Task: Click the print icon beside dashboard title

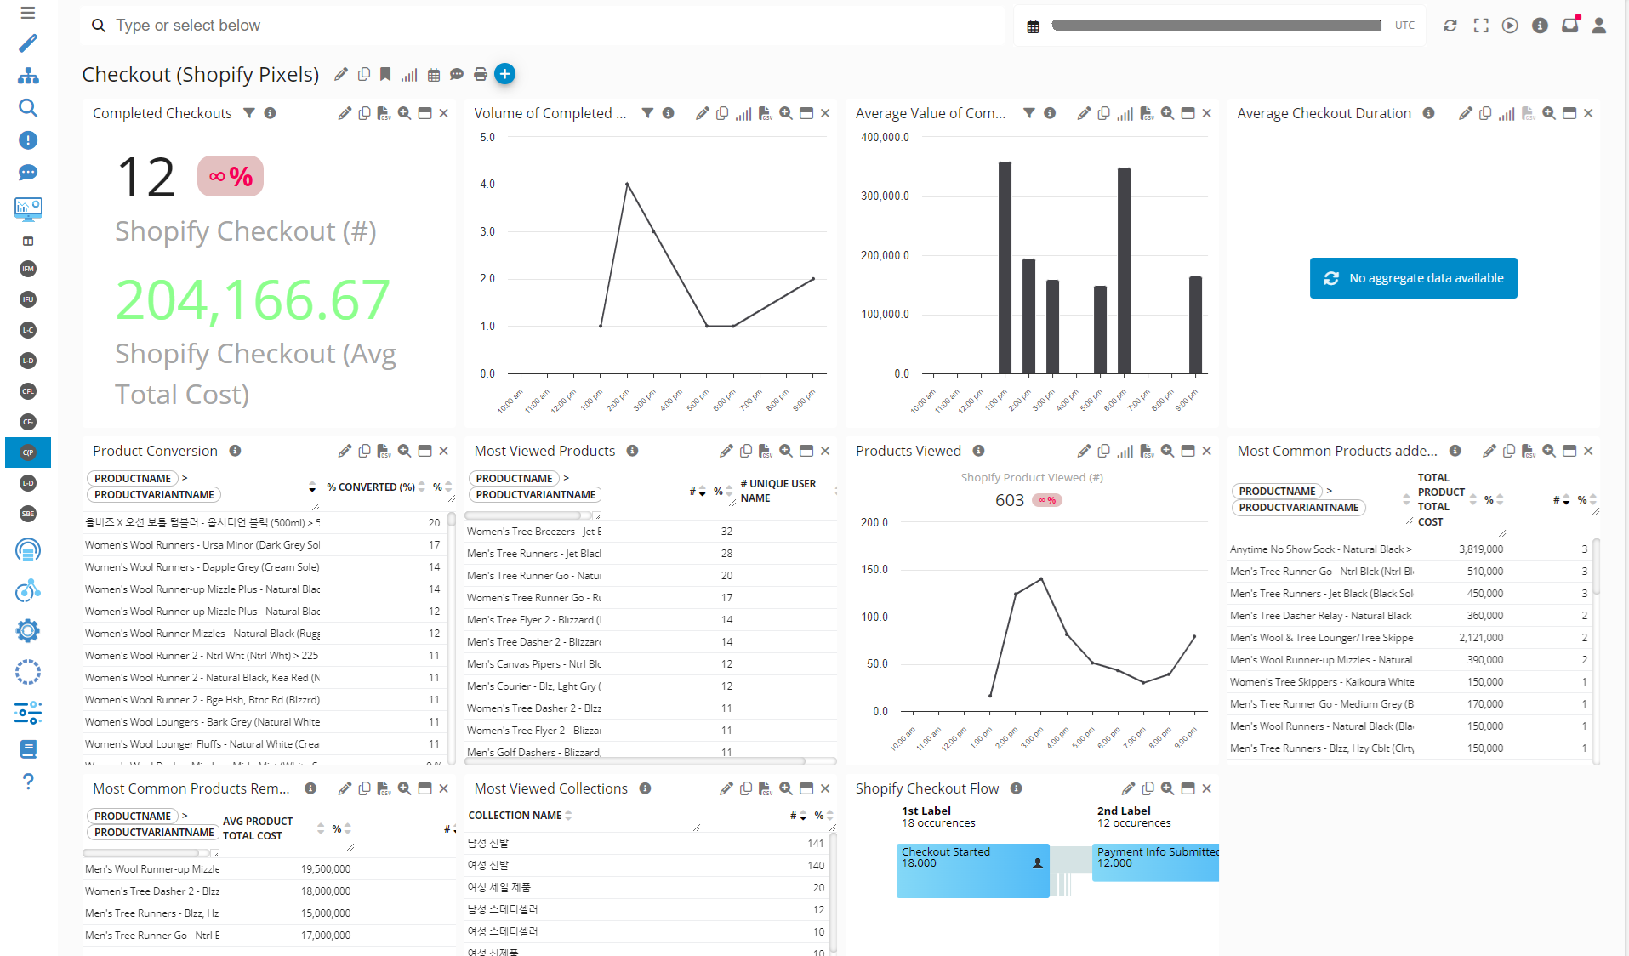Action: point(481,75)
